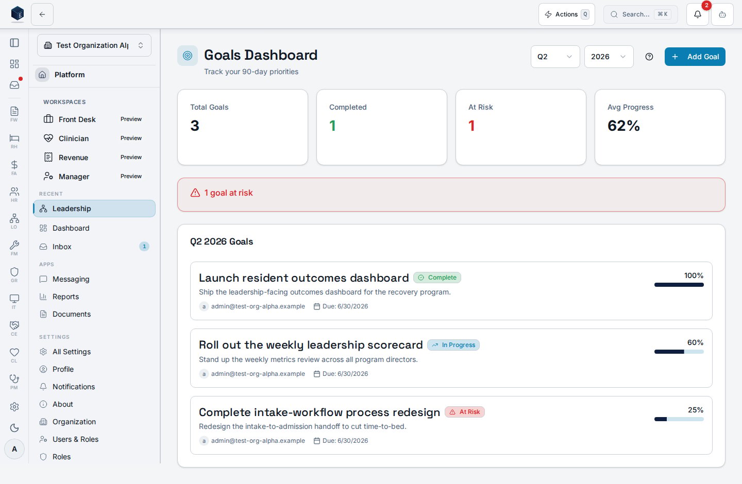Open Profile settings
Screen dimensions: 742x484
[94, 369]
